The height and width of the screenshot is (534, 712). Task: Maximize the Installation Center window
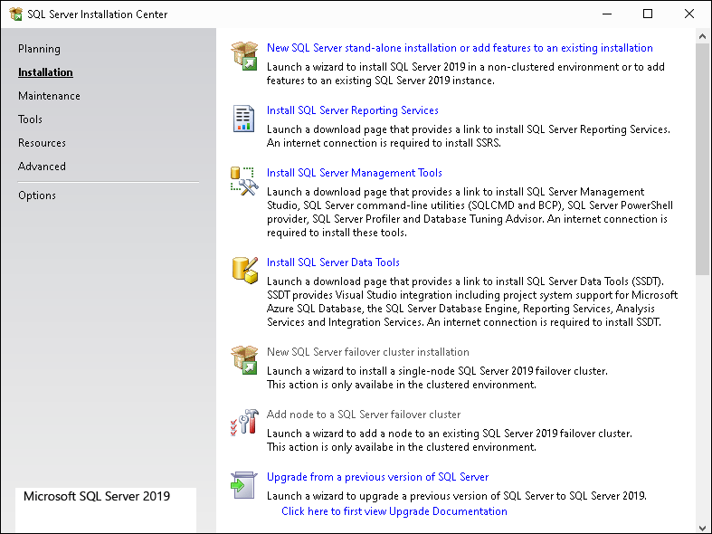[x=648, y=14]
